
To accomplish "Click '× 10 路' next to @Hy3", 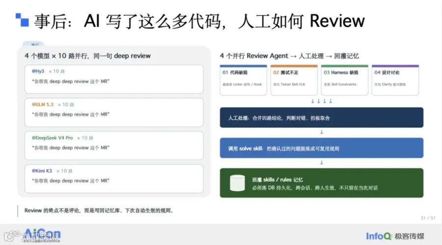I will pos(56,71).
